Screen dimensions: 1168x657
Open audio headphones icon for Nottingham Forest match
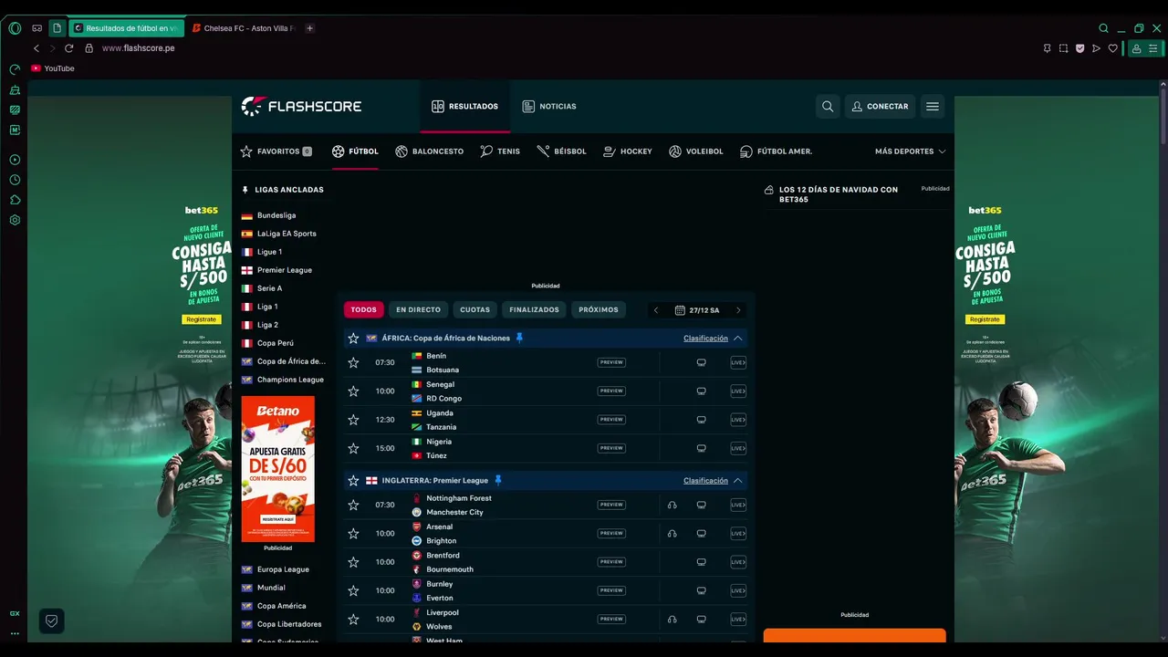pos(673,505)
